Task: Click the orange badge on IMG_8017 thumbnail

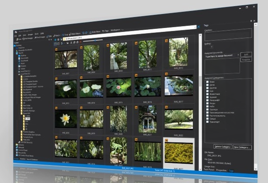Action: point(166,74)
